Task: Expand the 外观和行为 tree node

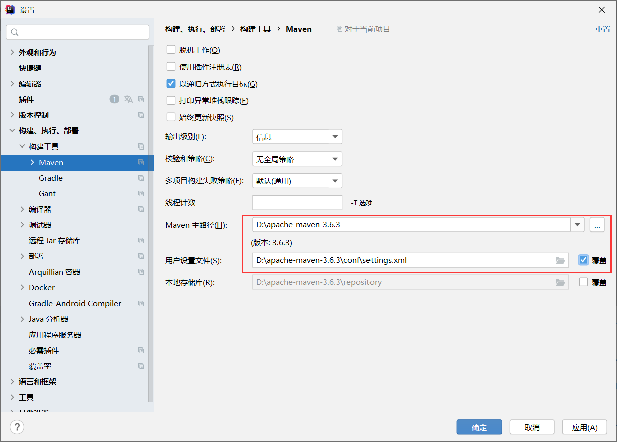Action: [12, 53]
